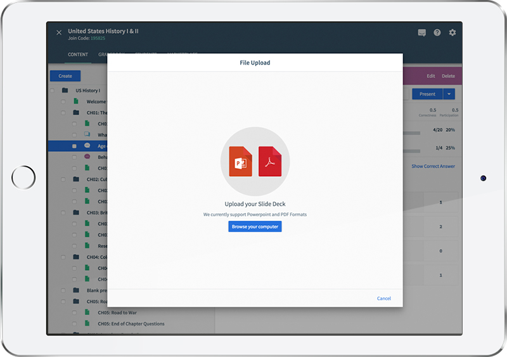Click the CH01 folder icon
507x357 pixels.
[x=76, y=113]
